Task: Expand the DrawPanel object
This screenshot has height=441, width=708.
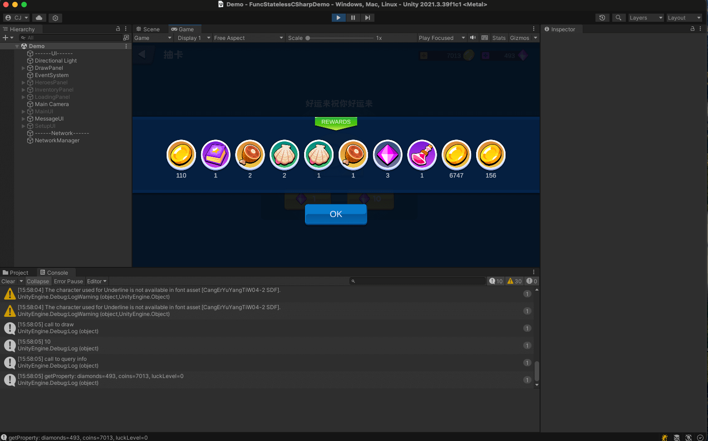Action: tap(24, 68)
